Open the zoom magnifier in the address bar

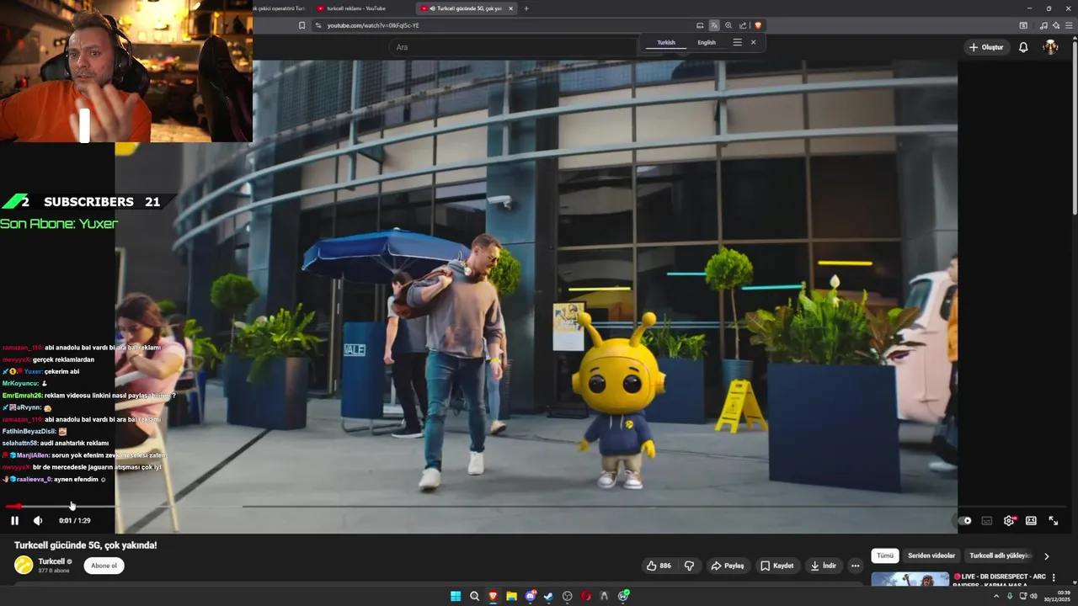(728, 25)
